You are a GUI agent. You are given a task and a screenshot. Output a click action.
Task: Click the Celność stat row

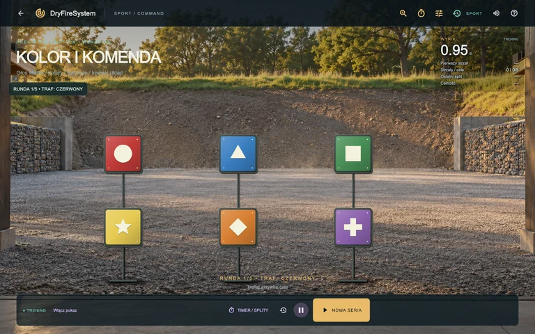(x=479, y=83)
